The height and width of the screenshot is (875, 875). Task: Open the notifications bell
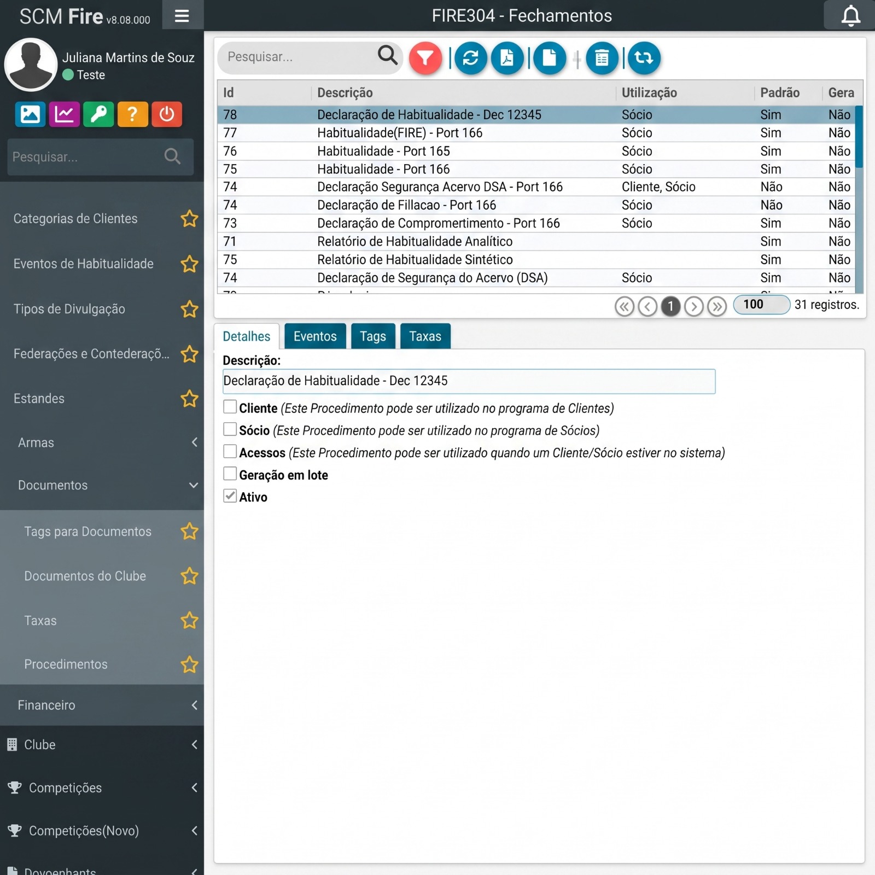tap(850, 15)
